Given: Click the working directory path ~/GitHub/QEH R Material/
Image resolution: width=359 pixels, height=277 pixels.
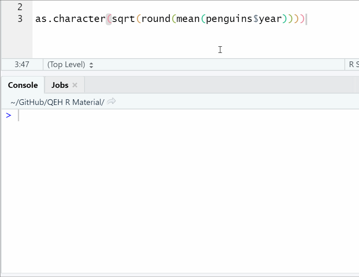Looking at the screenshot, I should (x=57, y=102).
